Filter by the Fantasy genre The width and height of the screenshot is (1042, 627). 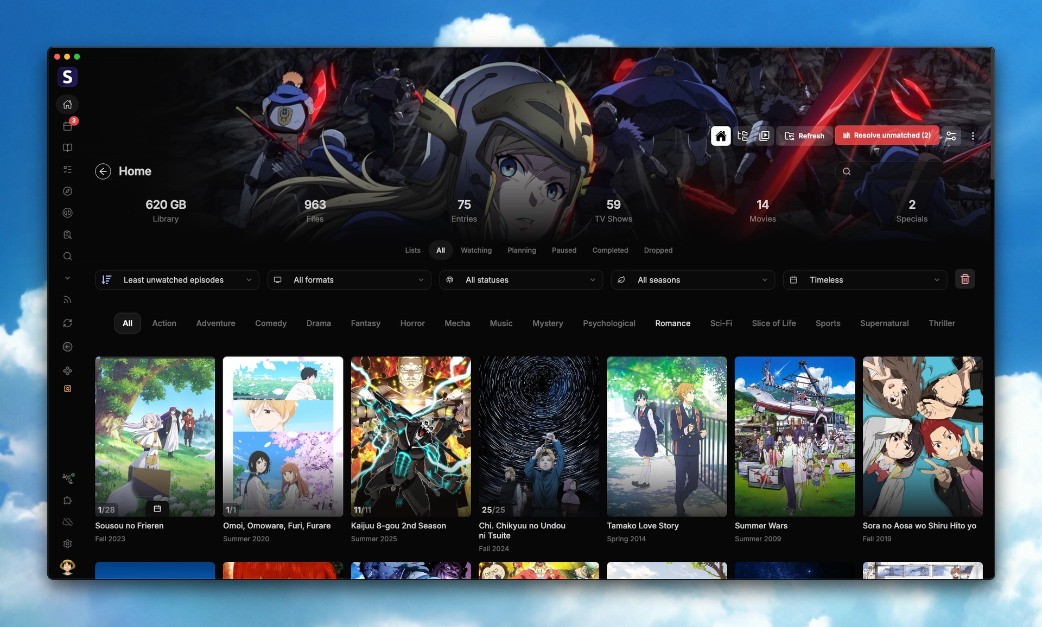pyautogui.click(x=365, y=323)
